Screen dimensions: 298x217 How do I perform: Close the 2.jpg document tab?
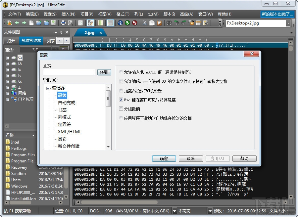coord(101,33)
